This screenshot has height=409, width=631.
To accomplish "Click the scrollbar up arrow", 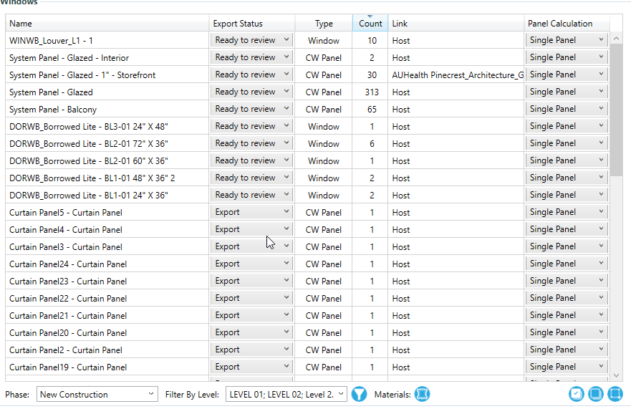I will point(616,39).
